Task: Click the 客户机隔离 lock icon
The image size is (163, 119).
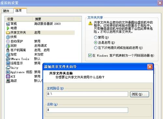Action: point(8,50)
